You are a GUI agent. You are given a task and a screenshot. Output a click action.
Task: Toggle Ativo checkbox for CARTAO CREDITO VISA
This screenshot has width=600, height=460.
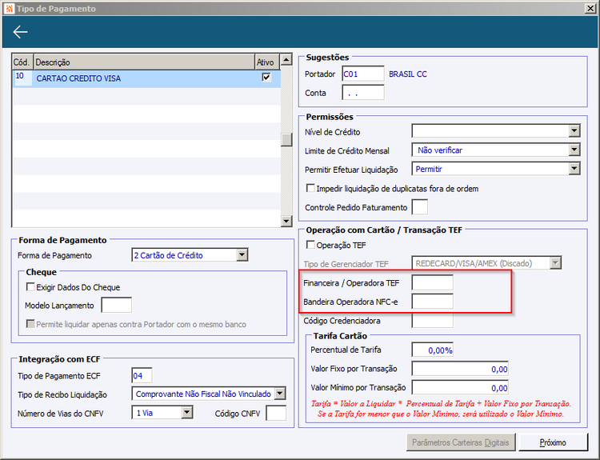(x=266, y=78)
